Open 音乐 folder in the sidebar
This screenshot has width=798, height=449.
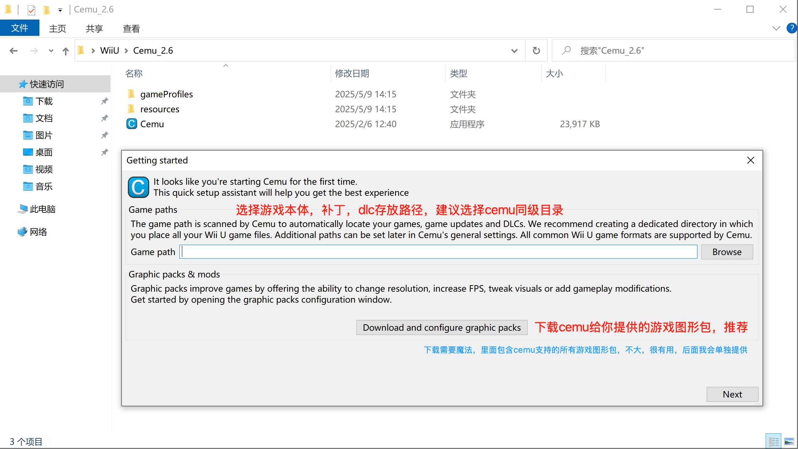(x=44, y=186)
